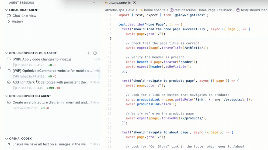268x150 pixels.
Task: Collapse the Local Chat Agent section
Action: (x=6, y=10)
